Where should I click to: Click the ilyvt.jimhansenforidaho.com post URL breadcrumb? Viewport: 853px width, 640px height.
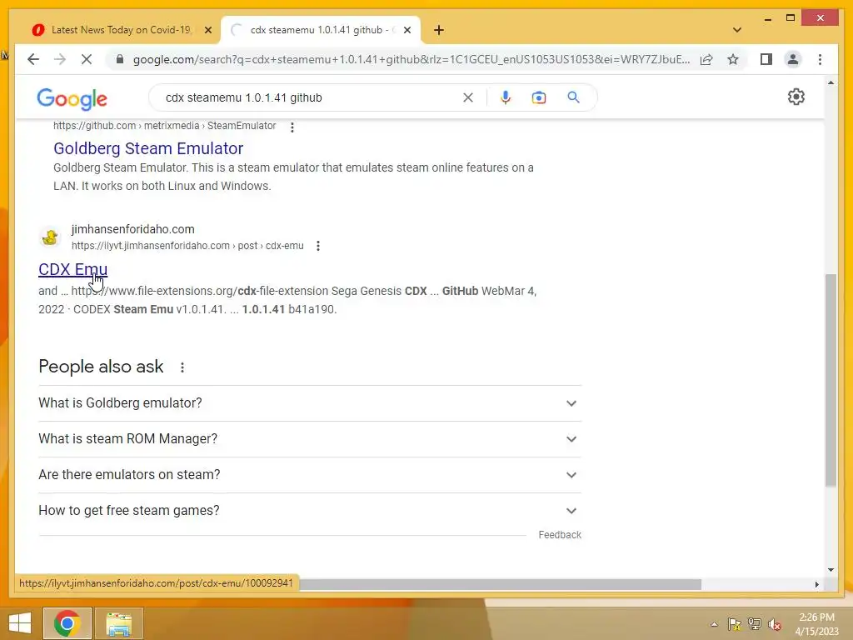[x=187, y=246]
